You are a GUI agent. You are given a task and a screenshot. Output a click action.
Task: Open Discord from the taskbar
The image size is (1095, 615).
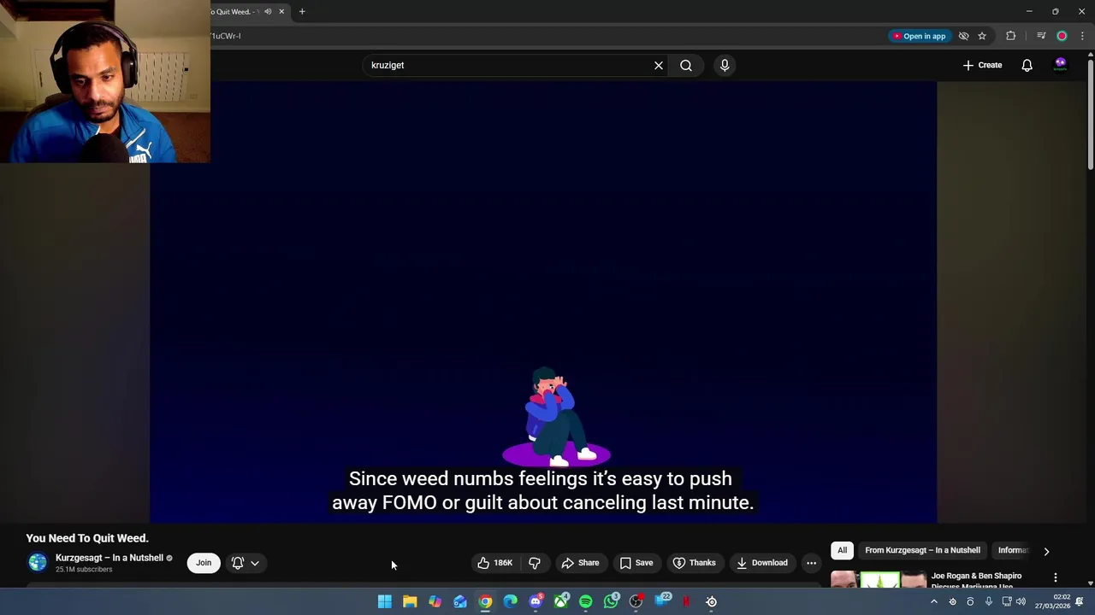(x=536, y=601)
